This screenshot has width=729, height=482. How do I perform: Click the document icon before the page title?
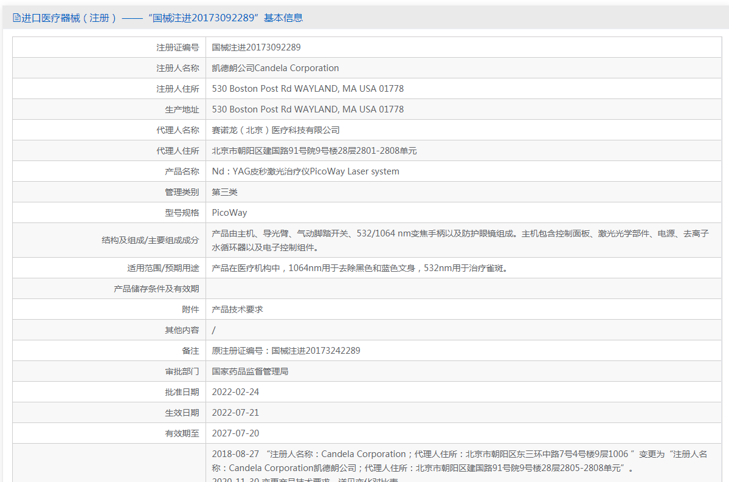(16, 18)
